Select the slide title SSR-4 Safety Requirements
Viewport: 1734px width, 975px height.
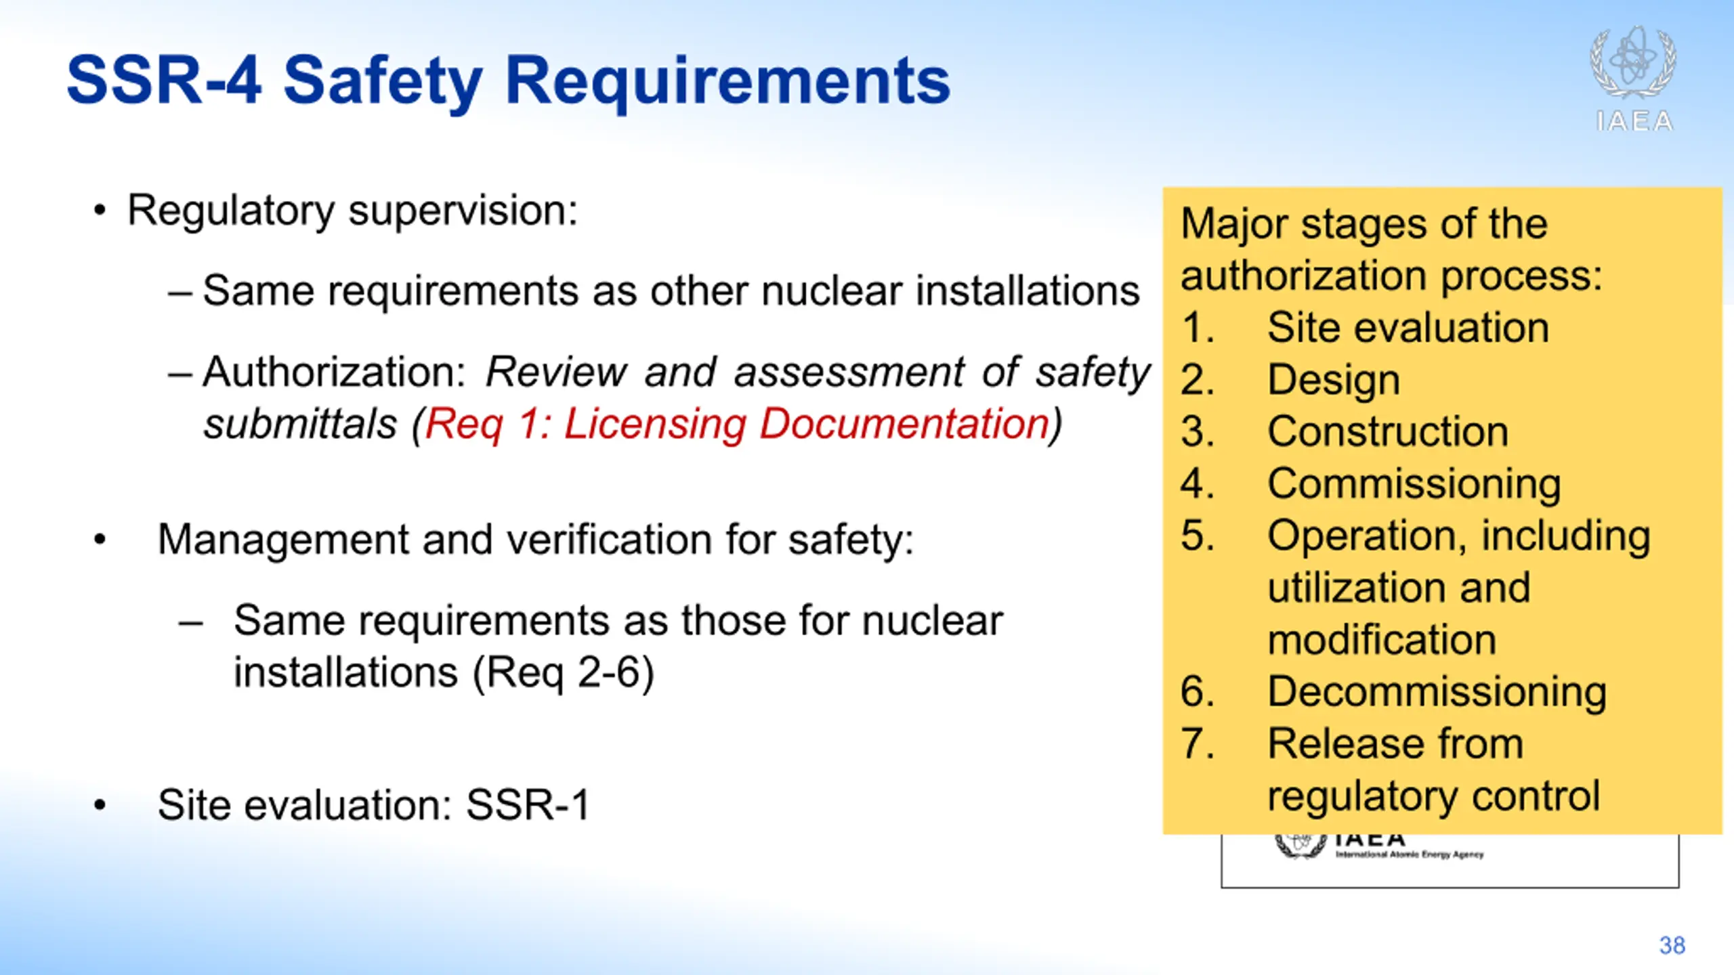click(509, 82)
